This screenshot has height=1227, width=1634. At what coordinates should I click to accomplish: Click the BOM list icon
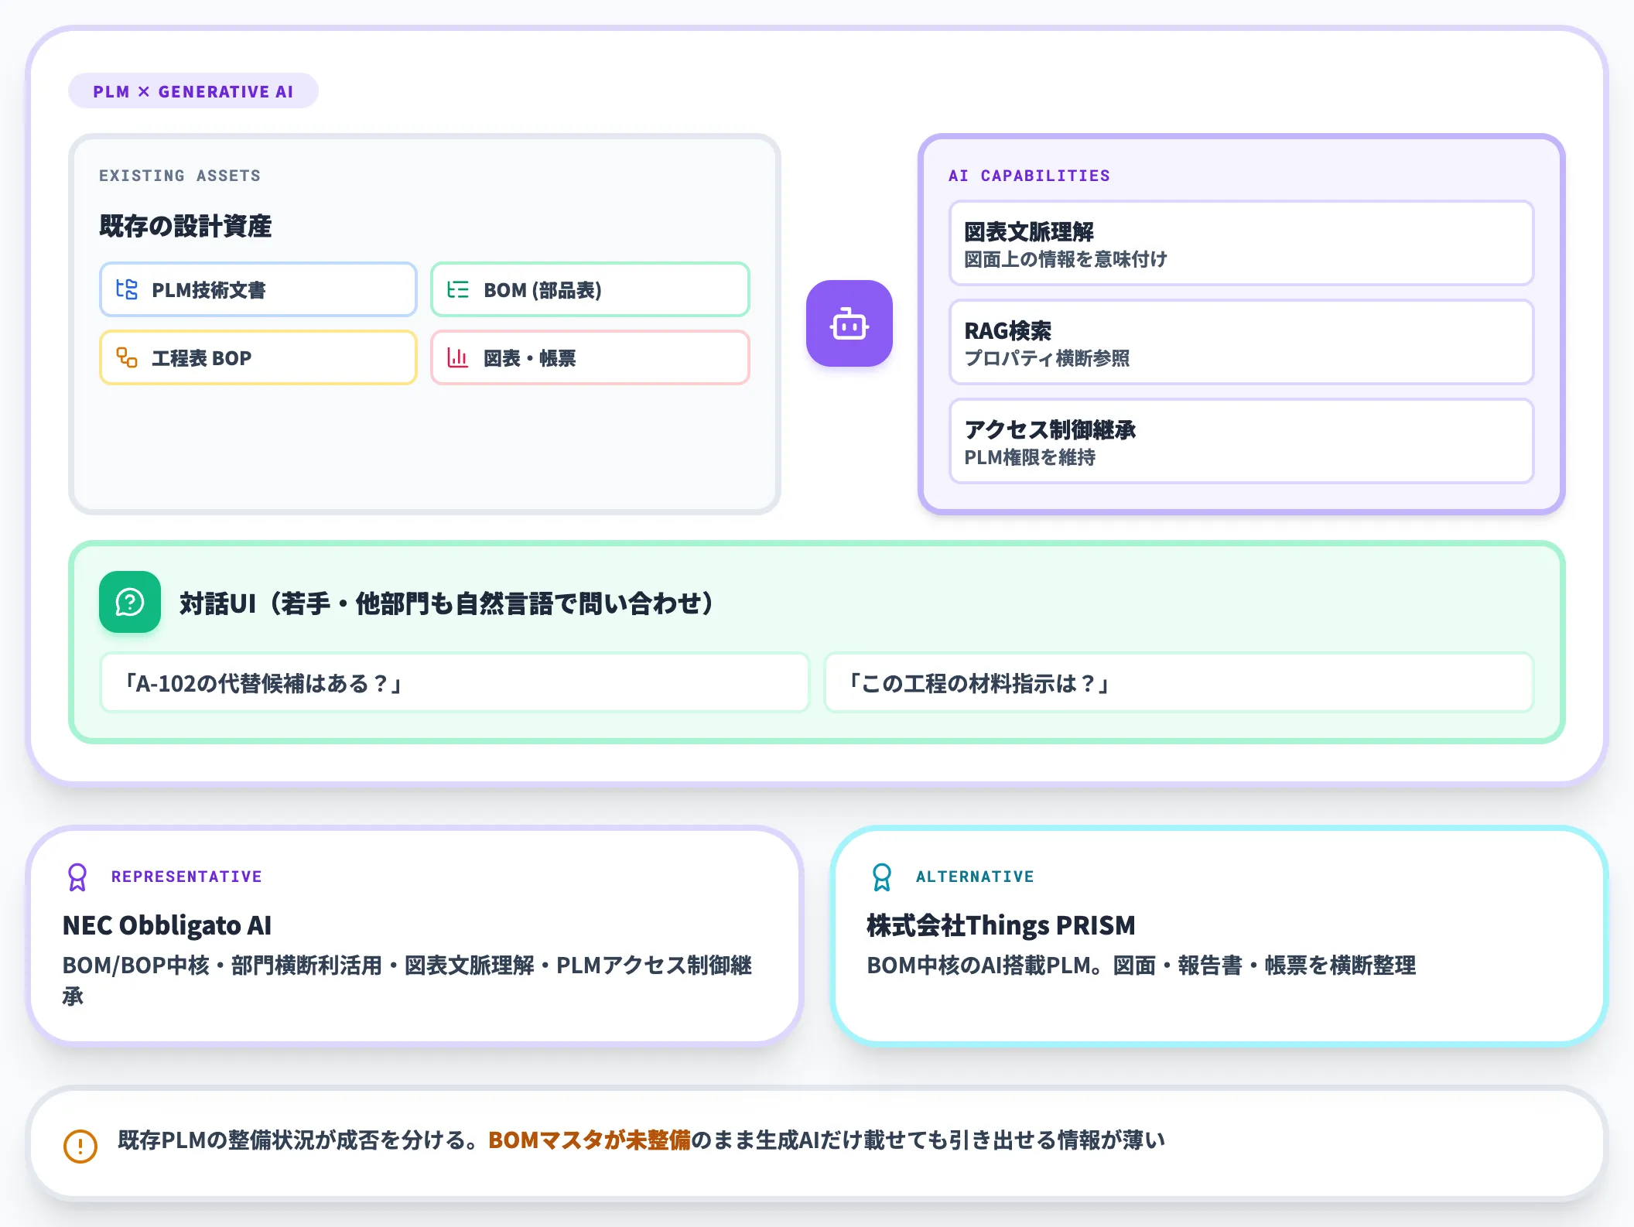pyautogui.click(x=458, y=289)
